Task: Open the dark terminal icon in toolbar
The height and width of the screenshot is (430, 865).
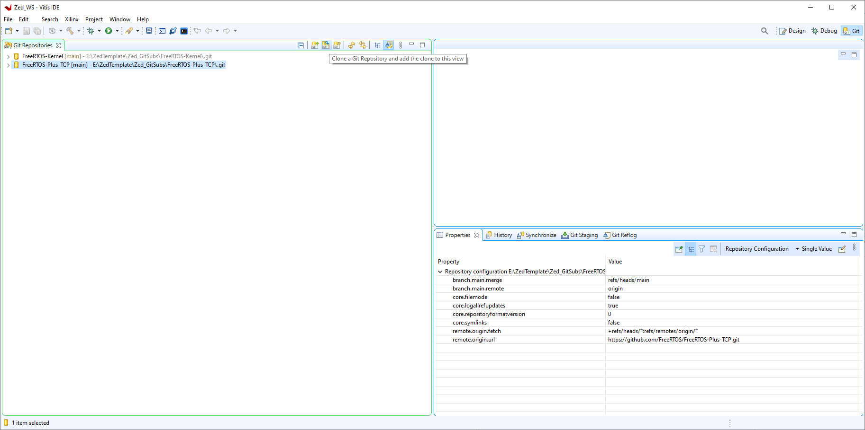Action: (x=184, y=31)
